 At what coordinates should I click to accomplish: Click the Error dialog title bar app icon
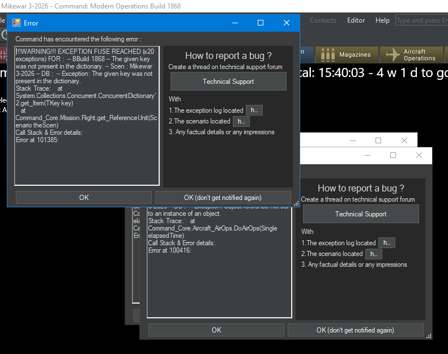click(16, 23)
